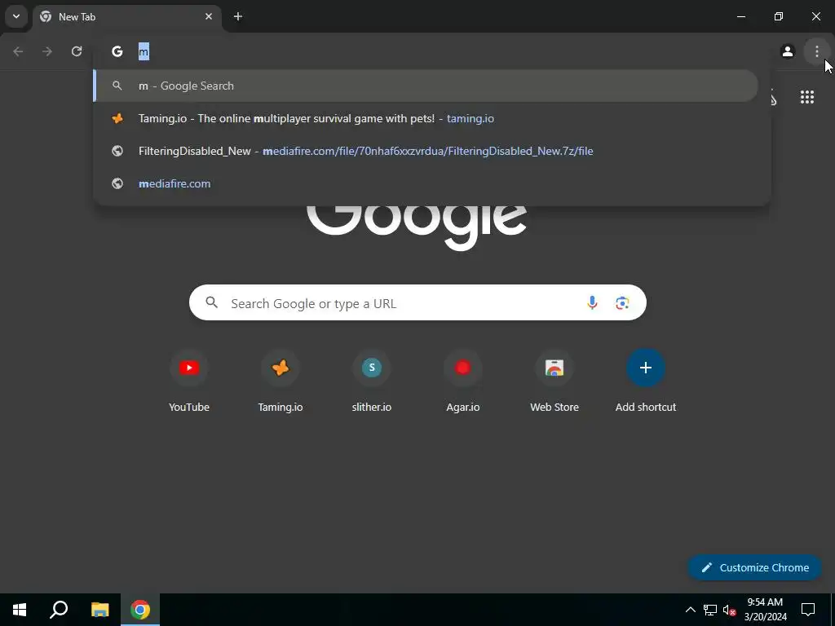The height and width of the screenshot is (626, 835).
Task: Click the back navigation arrow
Action: (x=18, y=51)
